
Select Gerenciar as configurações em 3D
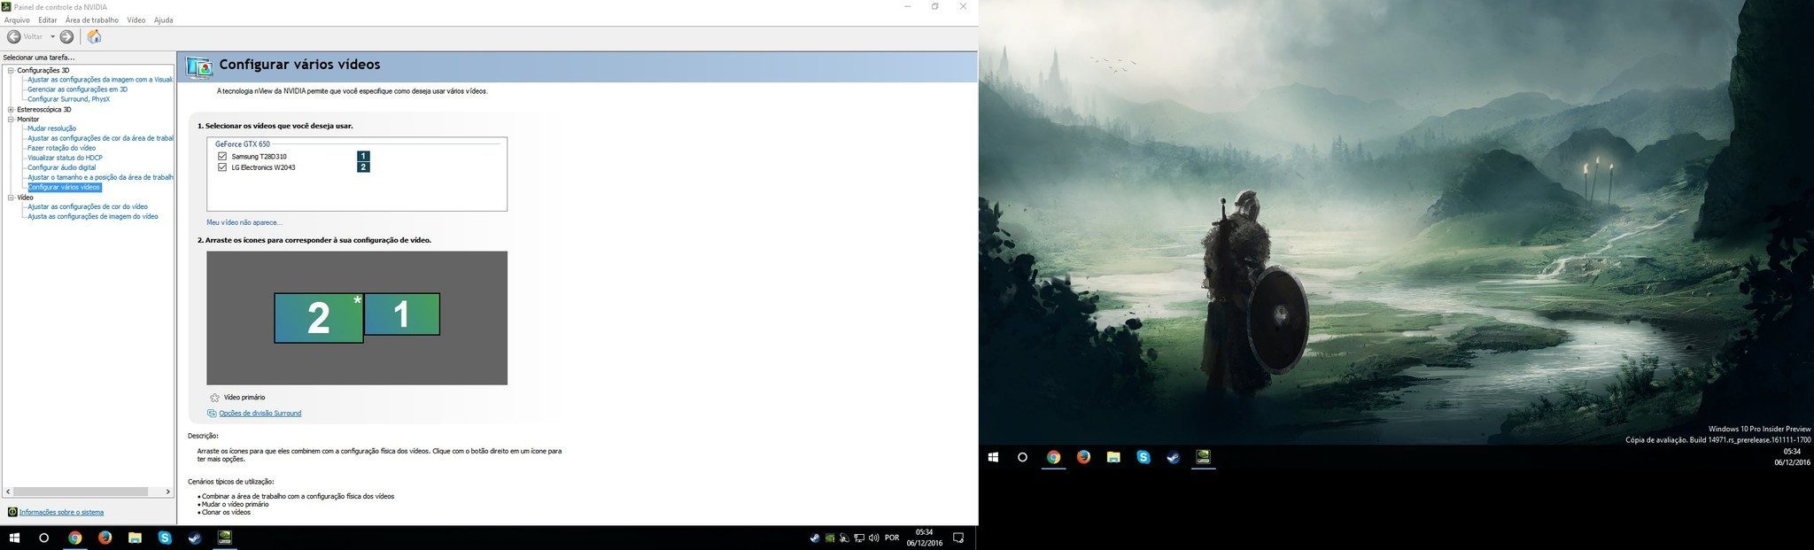click(x=77, y=89)
